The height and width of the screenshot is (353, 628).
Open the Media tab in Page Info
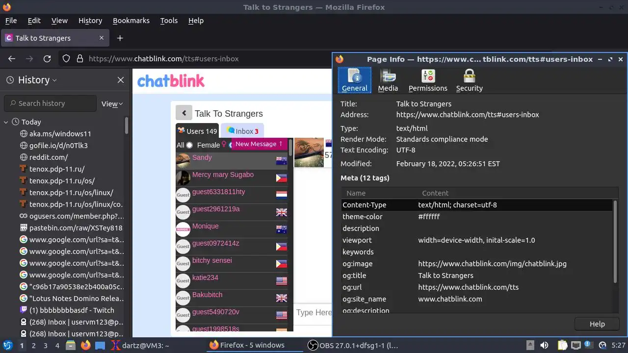[388, 80]
